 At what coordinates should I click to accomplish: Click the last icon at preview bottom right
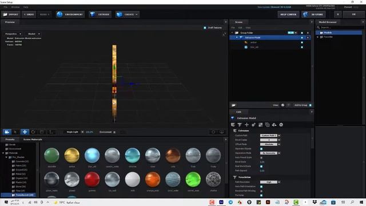222,132
